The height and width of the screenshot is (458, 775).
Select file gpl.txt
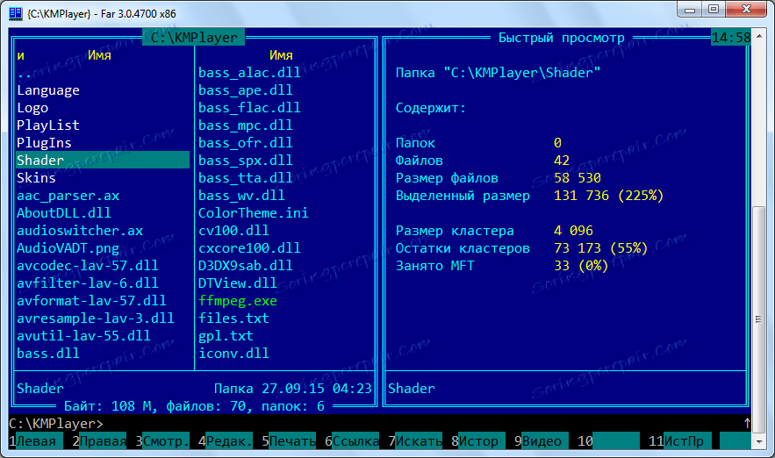coord(226,336)
